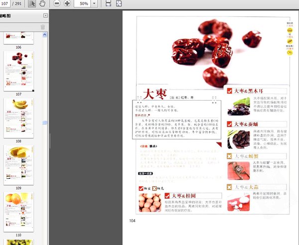The image size is (299, 245).
Task: Select page 107 thumbnail
Action: [18, 71]
